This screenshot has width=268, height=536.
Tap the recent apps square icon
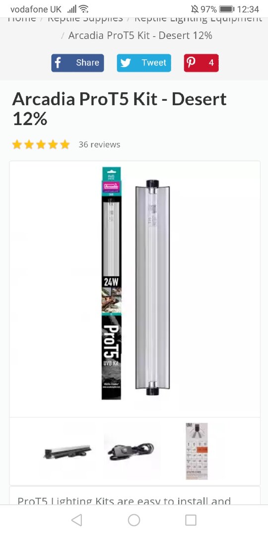[x=191, y=520]
